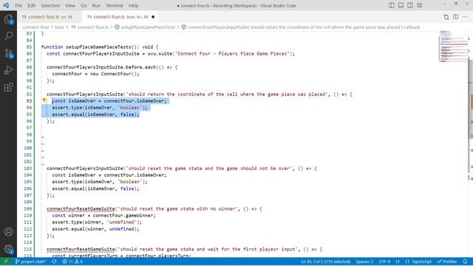Click the lightbulb code action on line 93
The image size is (473, 266).
44,100
